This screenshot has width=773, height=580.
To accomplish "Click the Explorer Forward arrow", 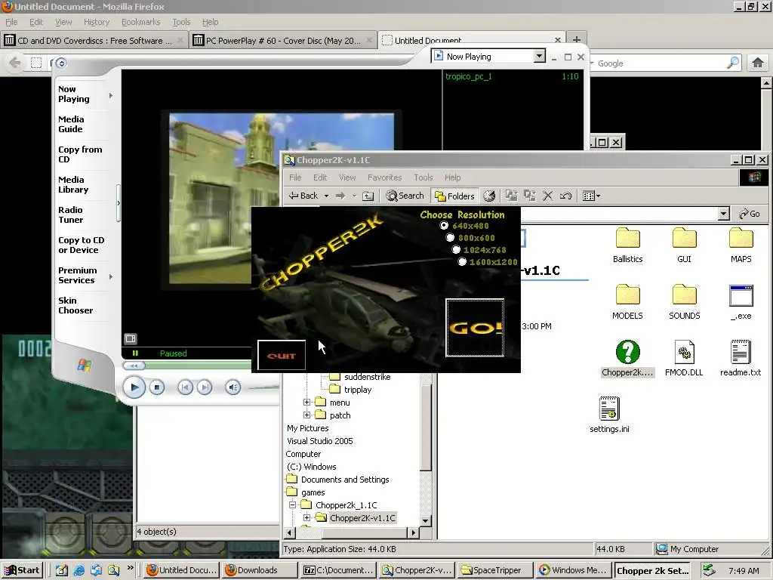I will coord(340,196).
